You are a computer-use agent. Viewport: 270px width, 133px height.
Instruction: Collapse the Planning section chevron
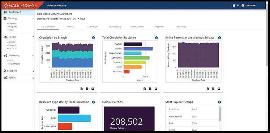click(x=33, y=18)
